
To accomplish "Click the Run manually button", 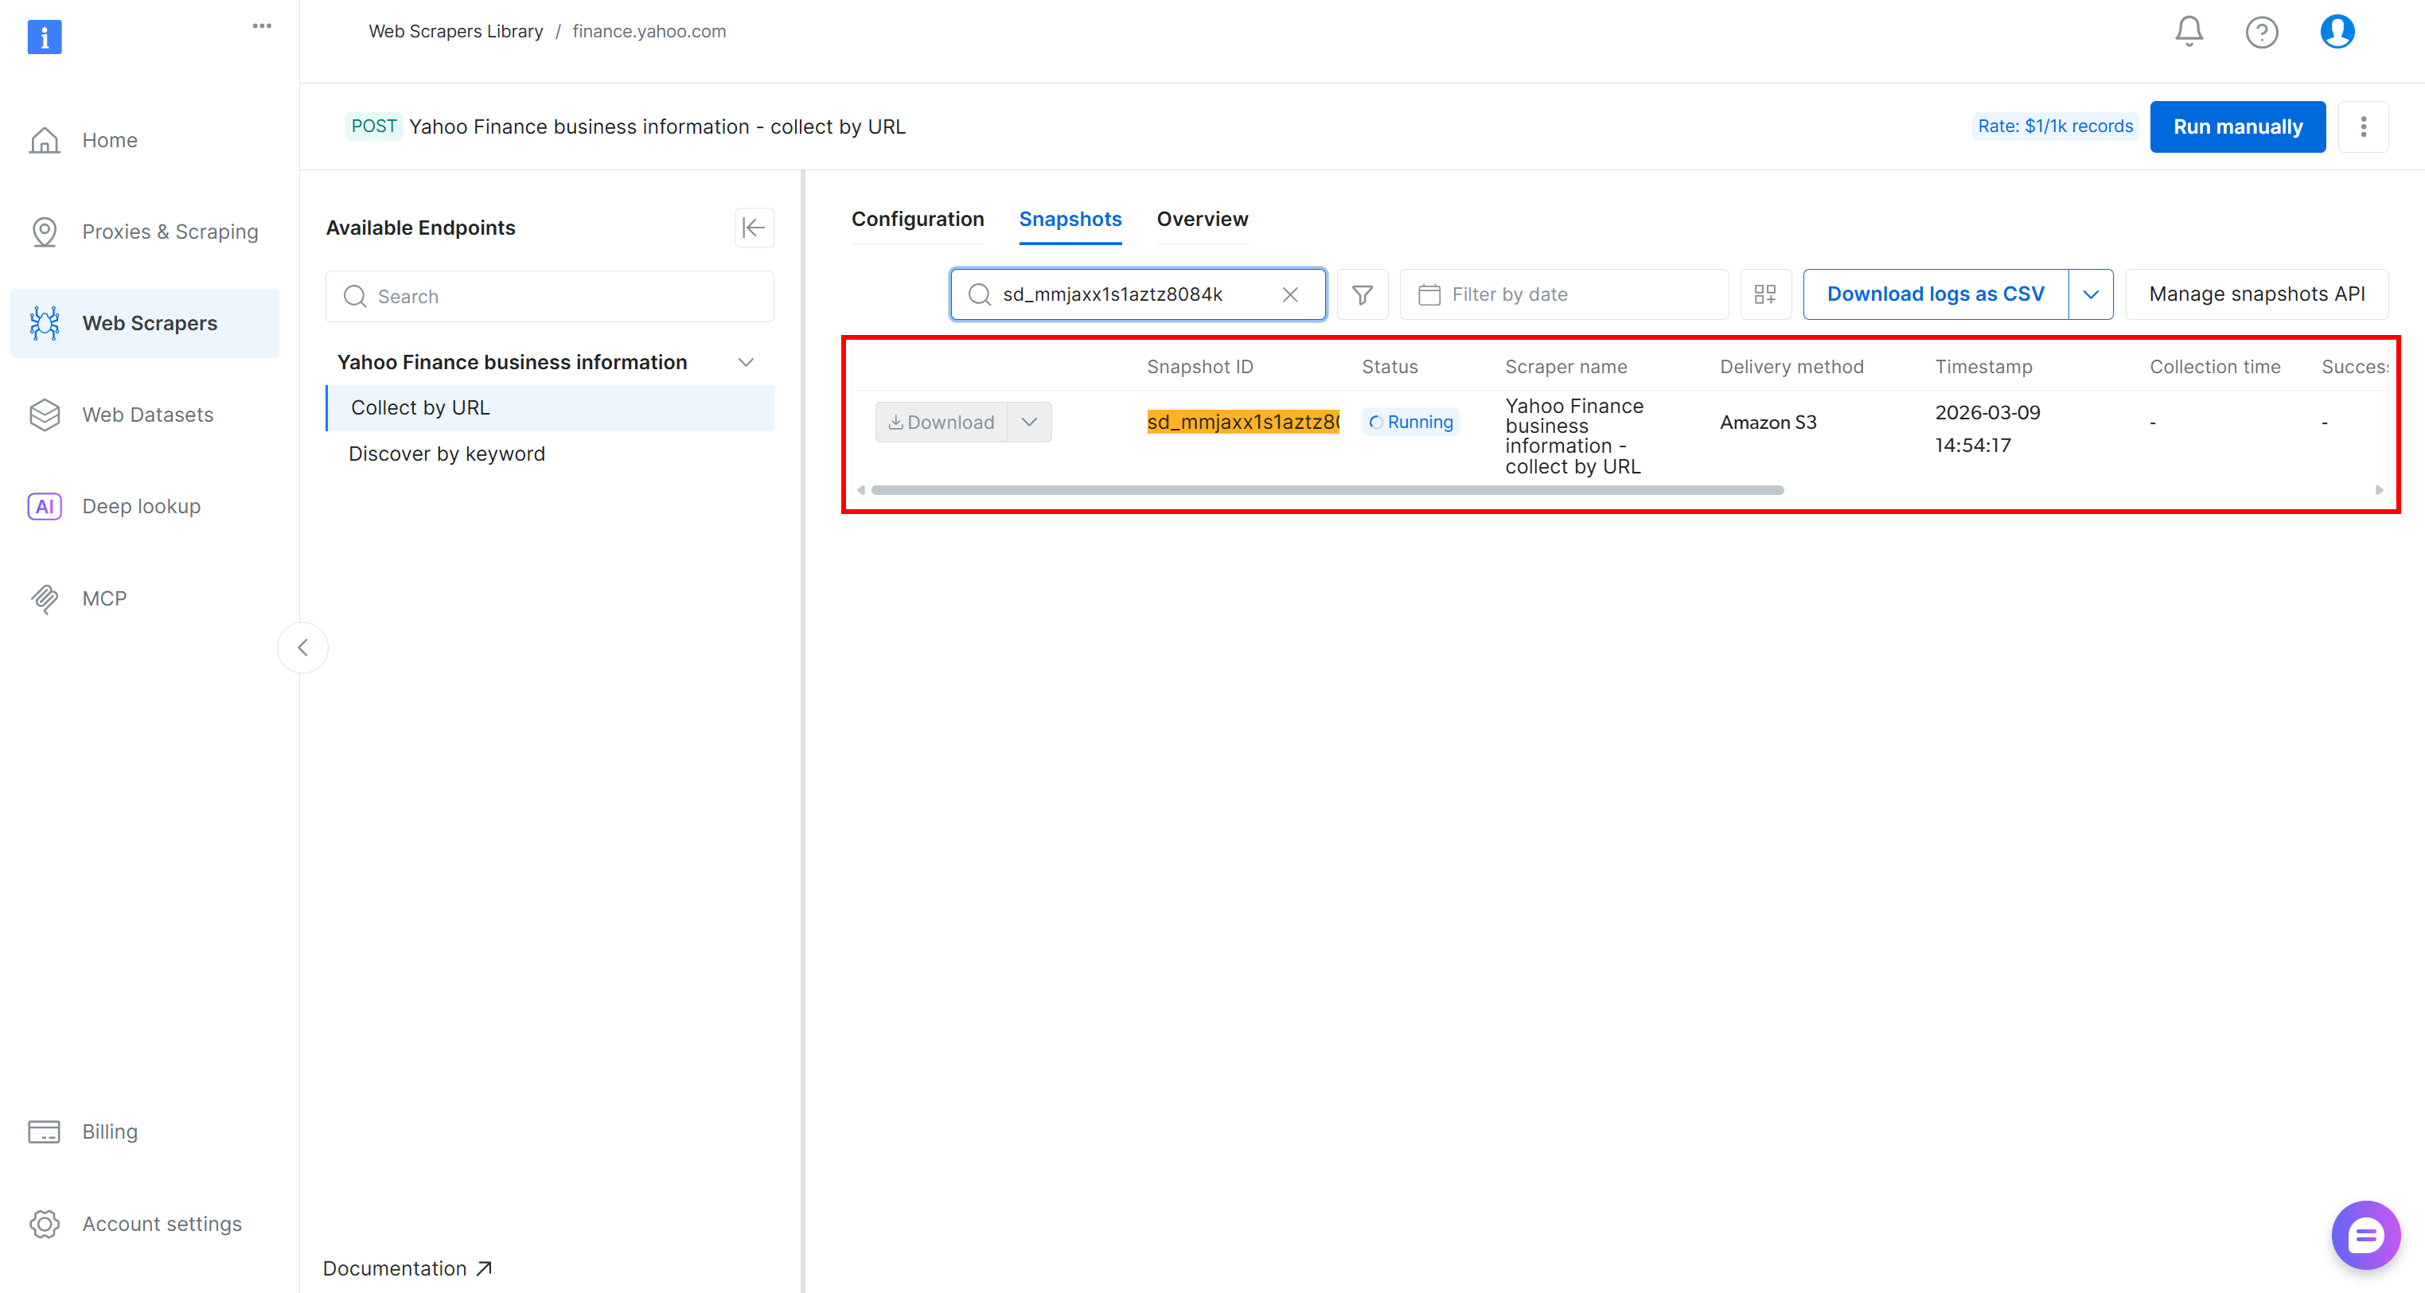I will click(2236, 126).
